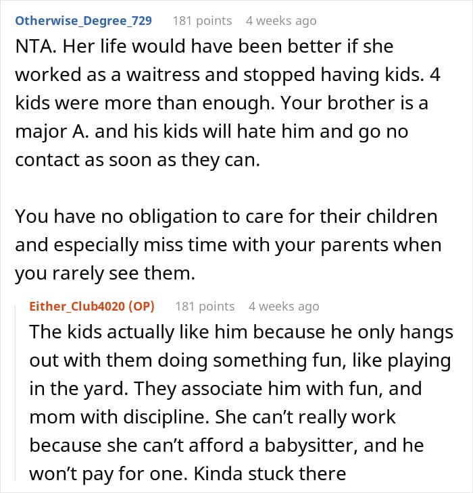Open Otherwise_Degree_729's user profile
The width and height of the screenshot is (473, 493).
(x=83, y=20)
